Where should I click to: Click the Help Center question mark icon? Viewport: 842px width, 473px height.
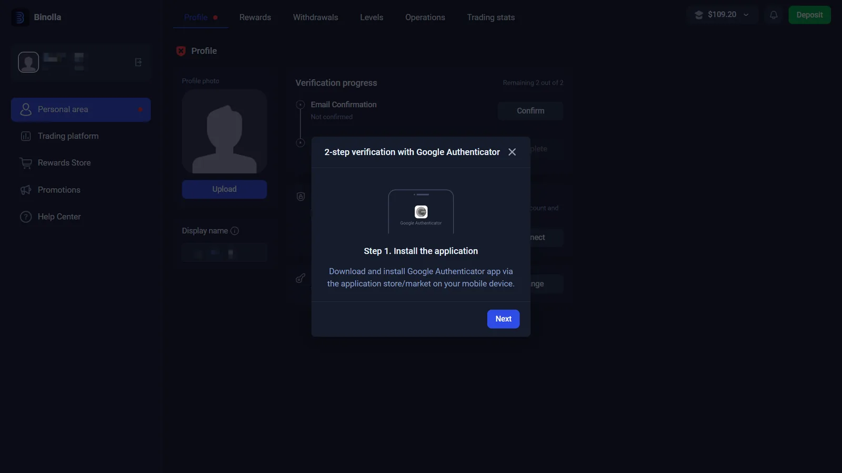pos(26,217)
